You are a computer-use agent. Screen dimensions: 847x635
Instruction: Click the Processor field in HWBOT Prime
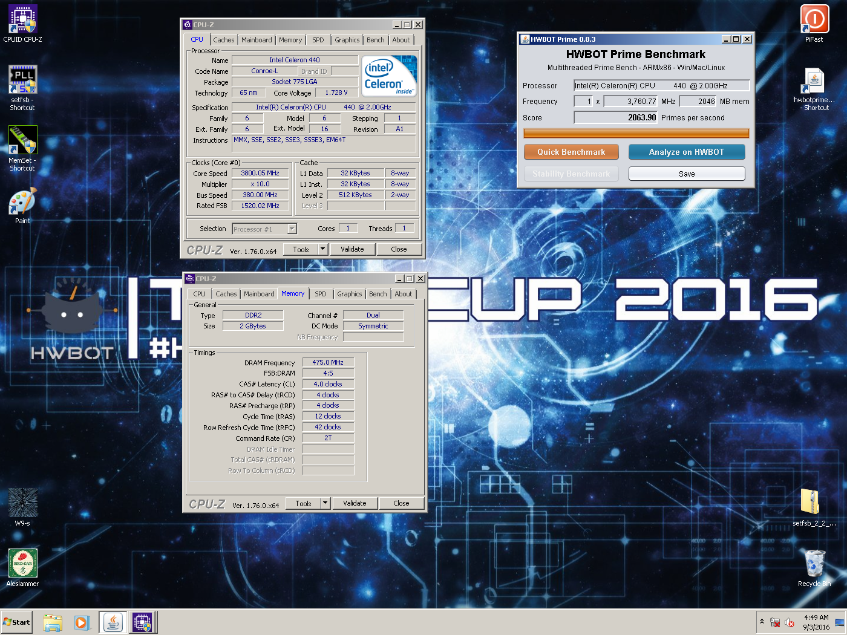pyautogui.click(x=662, y=86)
